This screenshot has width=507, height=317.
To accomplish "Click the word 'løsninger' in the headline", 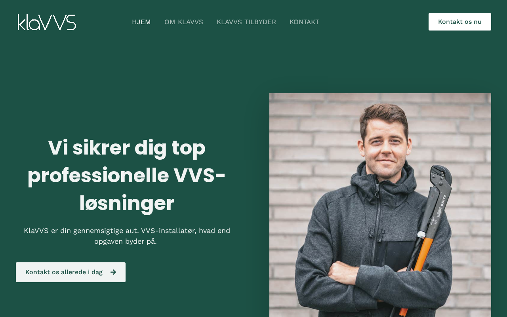I will click(x=127, y=203).
